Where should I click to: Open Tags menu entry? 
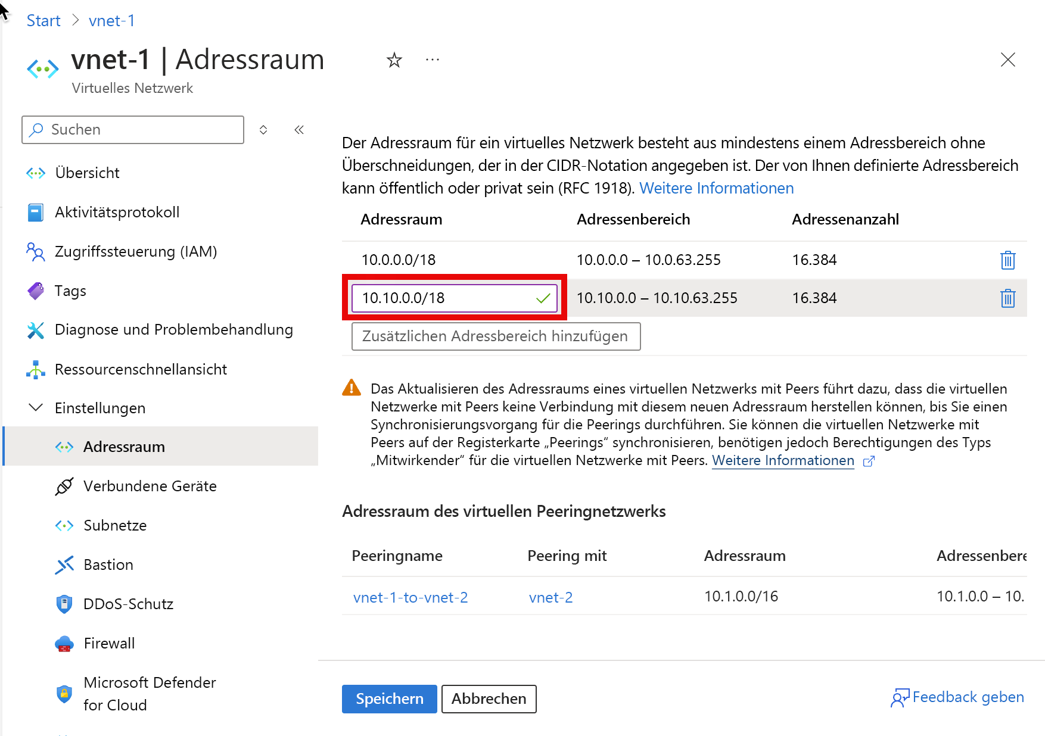[70, 291]
